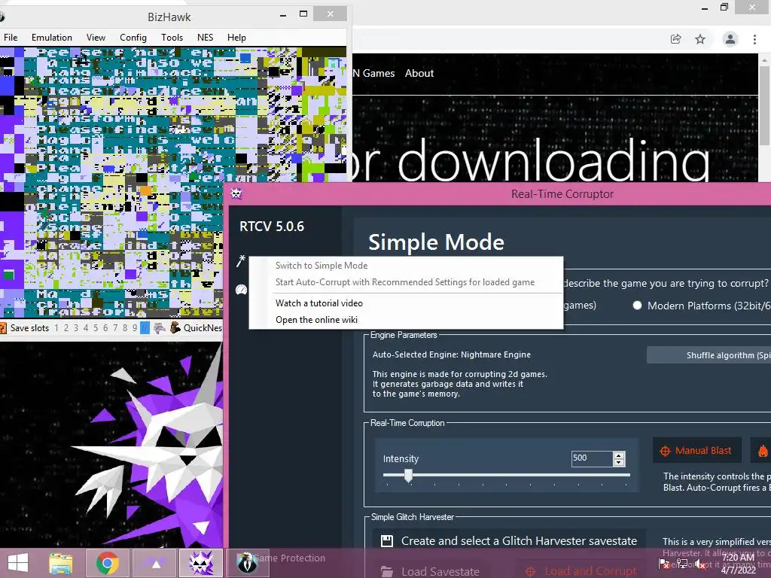Select highlighted save slot 0 in BizHawk

tap(145, 328)
